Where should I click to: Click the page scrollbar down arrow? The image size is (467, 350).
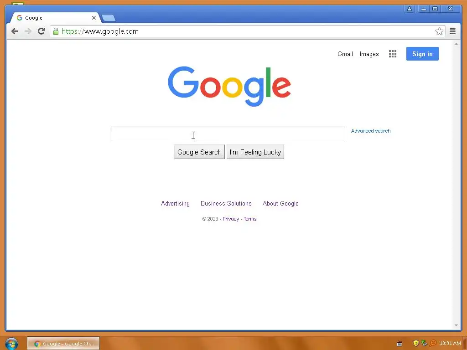pos(456,325)
